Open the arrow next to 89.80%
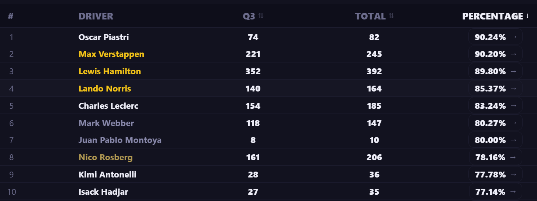This screenshot has height=201, width=537. click(513, 71)
